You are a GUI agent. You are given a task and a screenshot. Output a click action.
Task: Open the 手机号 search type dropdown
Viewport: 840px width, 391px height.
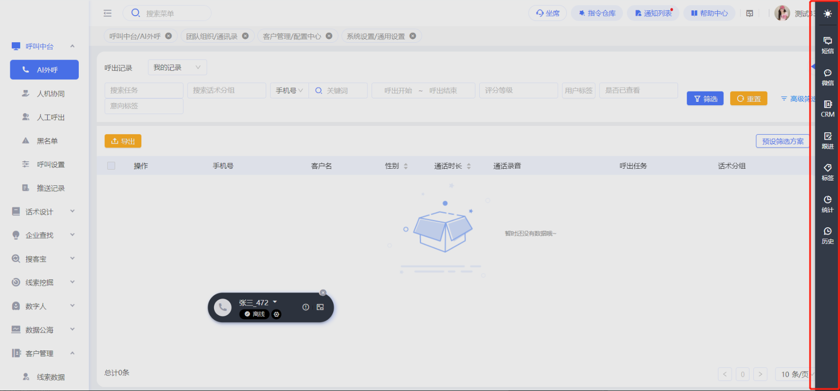coord(289,90)
